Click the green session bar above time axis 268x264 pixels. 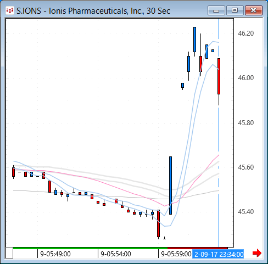click(90, 248)
